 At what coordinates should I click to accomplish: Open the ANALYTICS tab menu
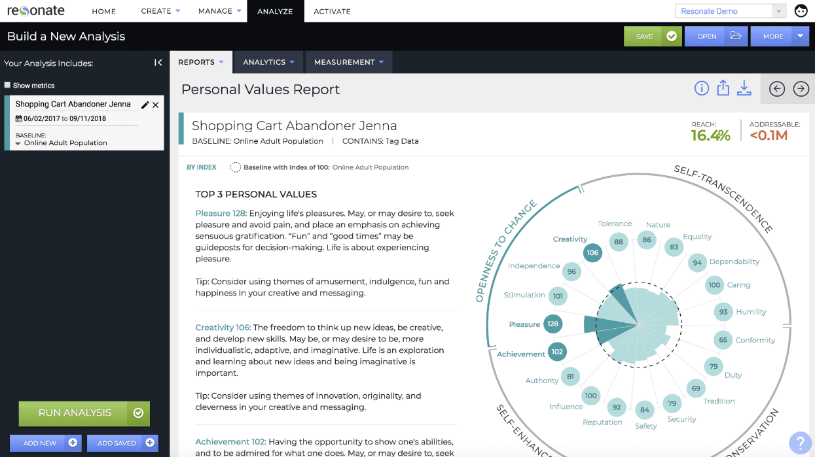coord(268,62)
